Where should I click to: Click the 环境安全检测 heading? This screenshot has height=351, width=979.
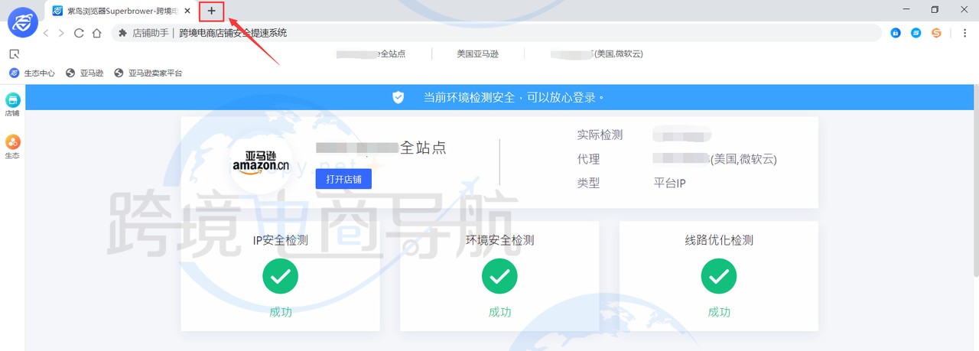(x=499, y=239)
